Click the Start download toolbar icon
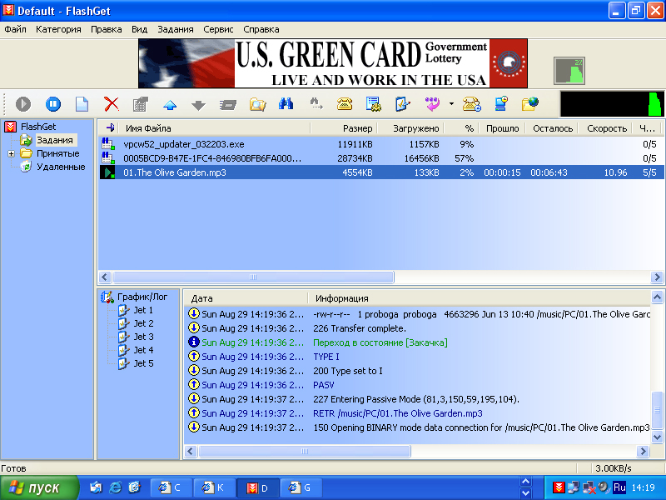 coord(23,104)
